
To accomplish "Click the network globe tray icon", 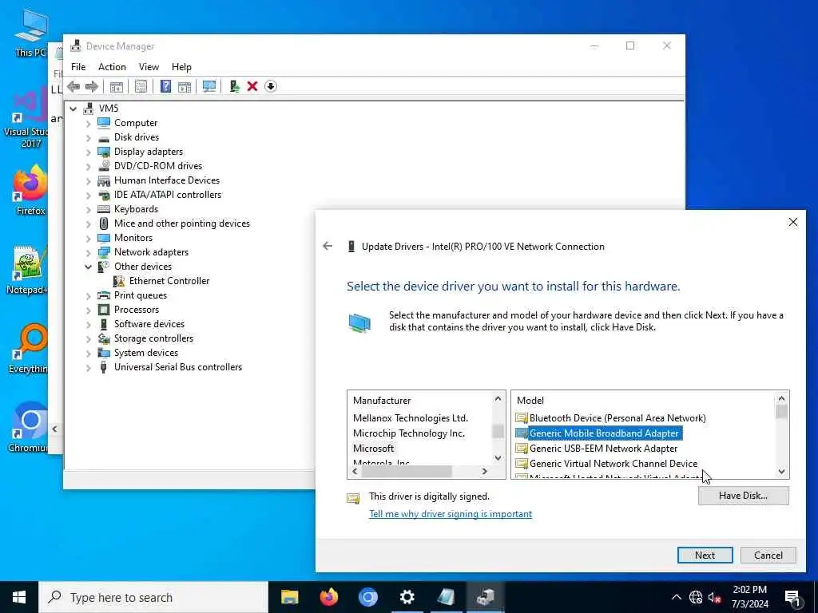I will [696, 597].
